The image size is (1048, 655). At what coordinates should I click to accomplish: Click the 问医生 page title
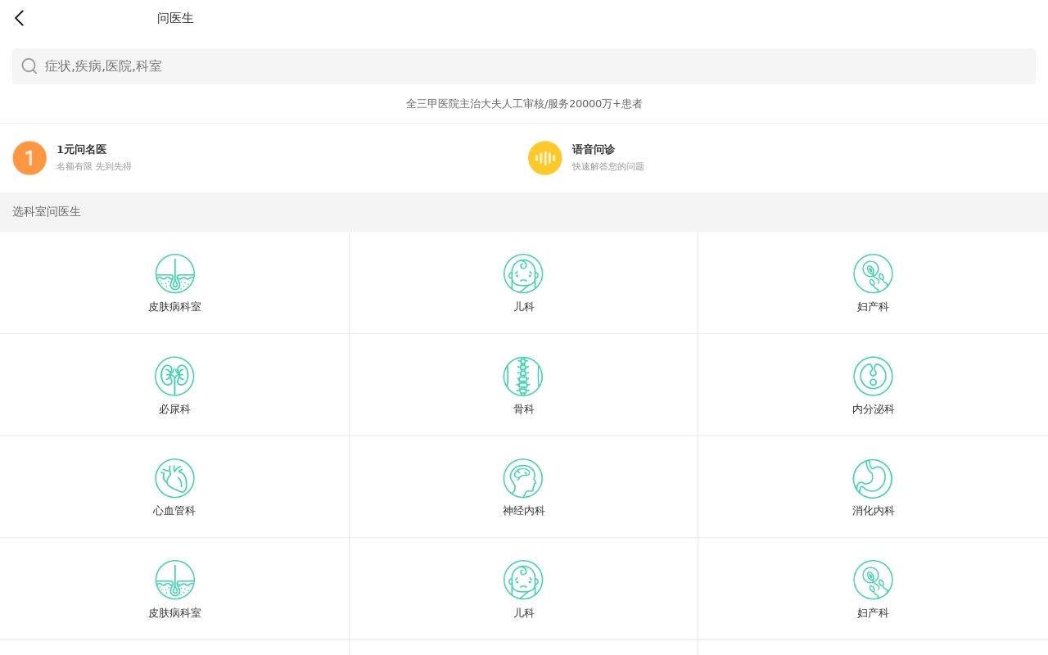175,18
